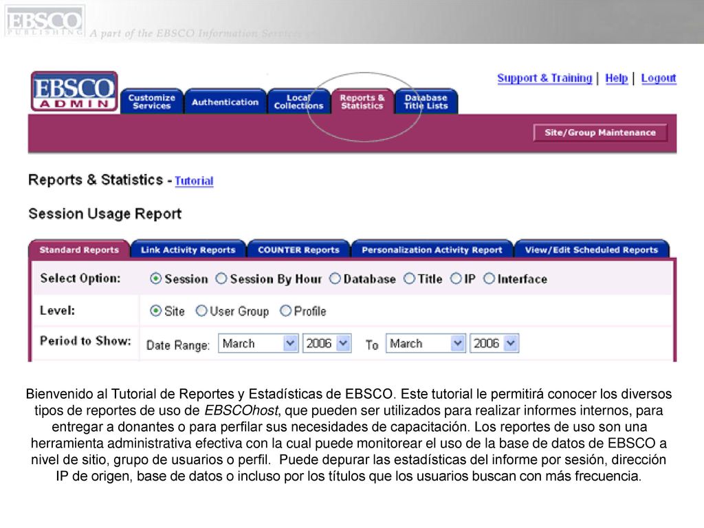Image resolution: width=704 pixels, height=528 pixels.
Task: Select the Session By Hour option
Action: (221, 279)
